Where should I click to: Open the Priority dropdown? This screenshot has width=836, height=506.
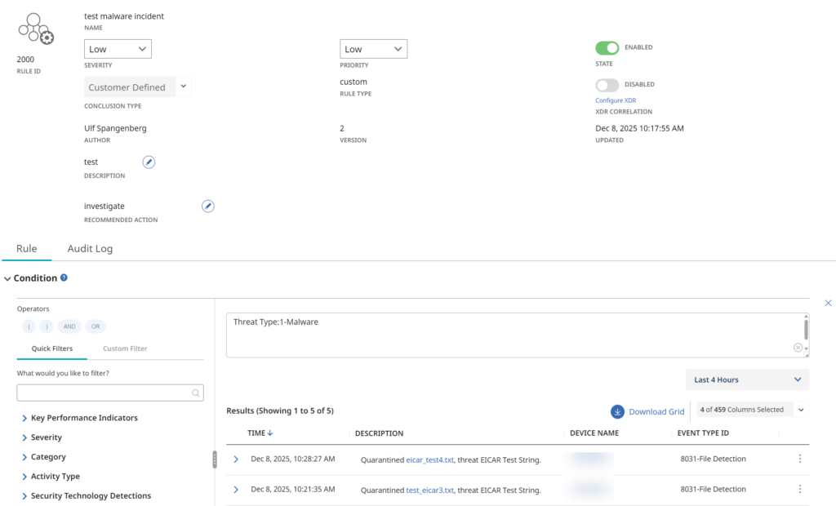[x=373, y=50]
